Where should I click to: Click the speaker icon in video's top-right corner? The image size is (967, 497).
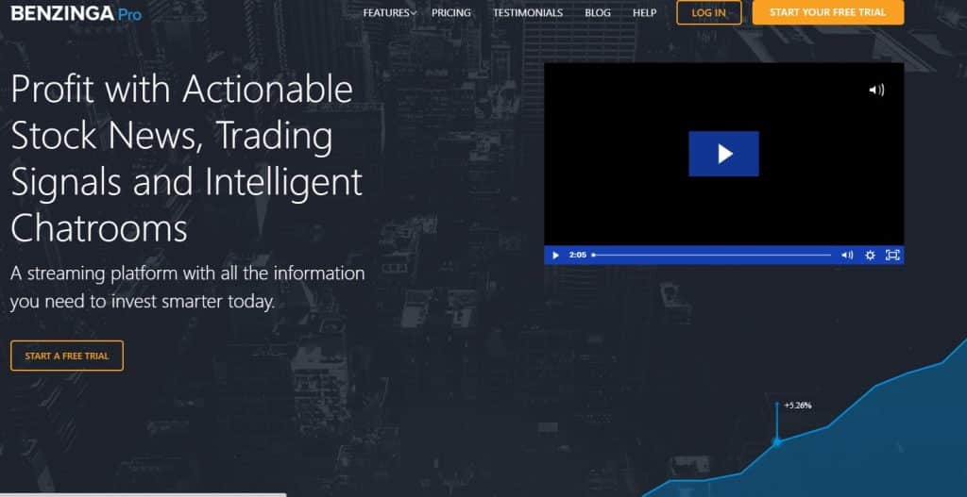[x=876, y=90]
